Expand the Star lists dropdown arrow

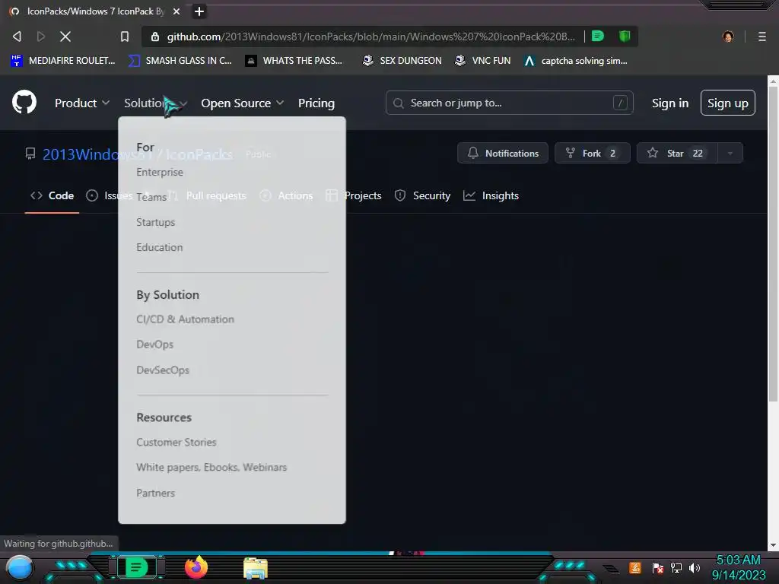730,153
